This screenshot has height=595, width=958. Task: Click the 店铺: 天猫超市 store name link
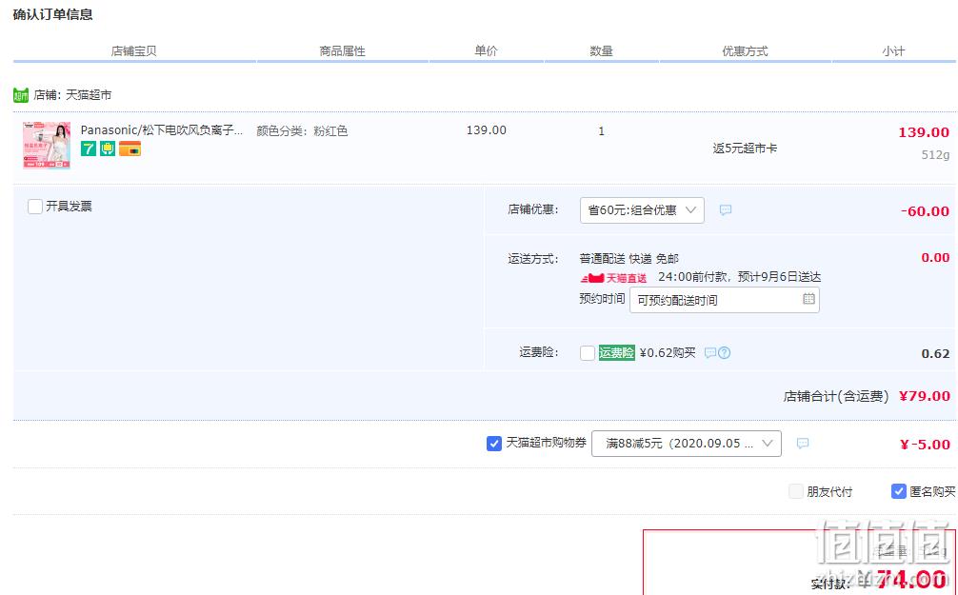tap(72, 94)
